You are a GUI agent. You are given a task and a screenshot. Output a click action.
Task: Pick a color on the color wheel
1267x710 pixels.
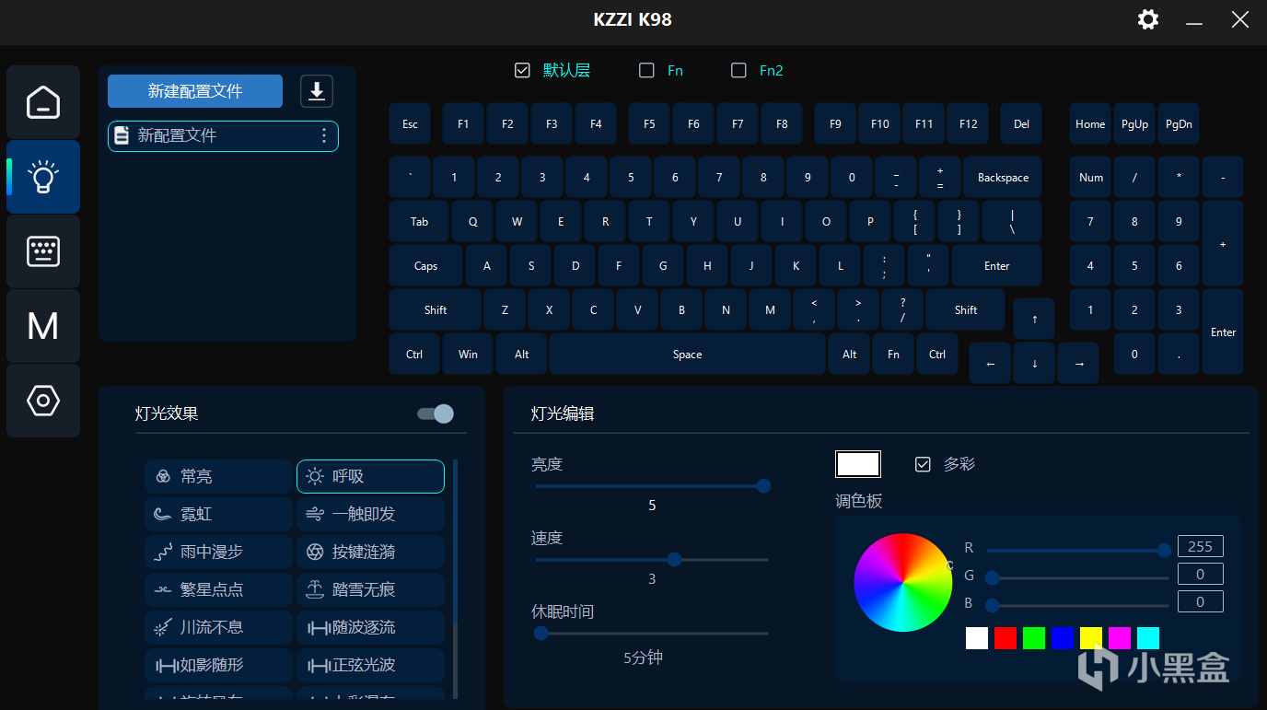click(902, 583)
